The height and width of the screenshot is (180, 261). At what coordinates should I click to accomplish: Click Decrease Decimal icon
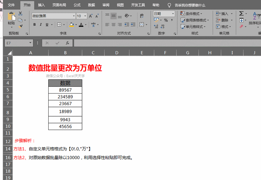click(x=162, y=26)
